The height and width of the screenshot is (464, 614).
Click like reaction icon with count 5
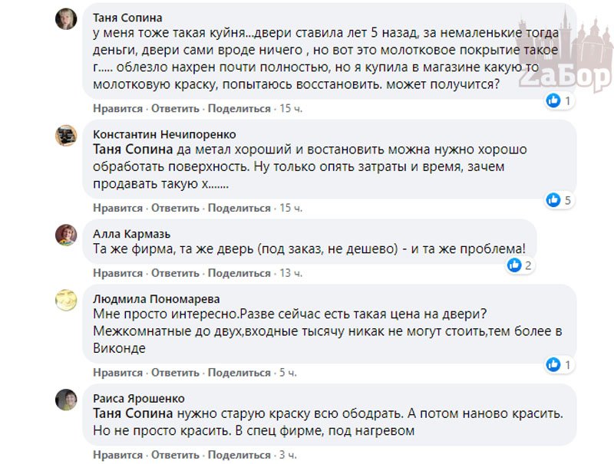553,200
